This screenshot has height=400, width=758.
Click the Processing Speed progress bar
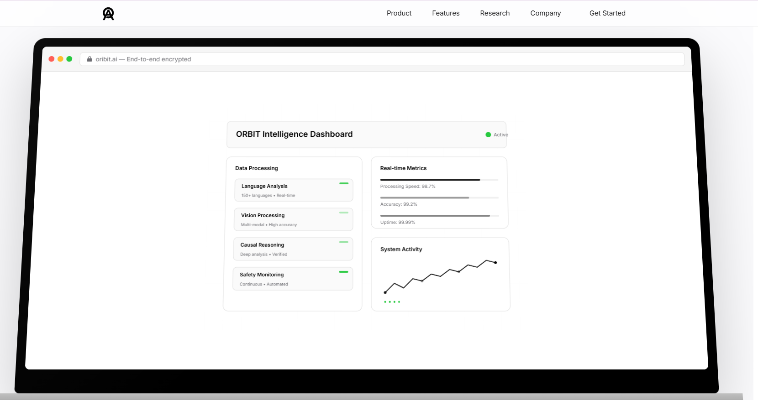439,180
